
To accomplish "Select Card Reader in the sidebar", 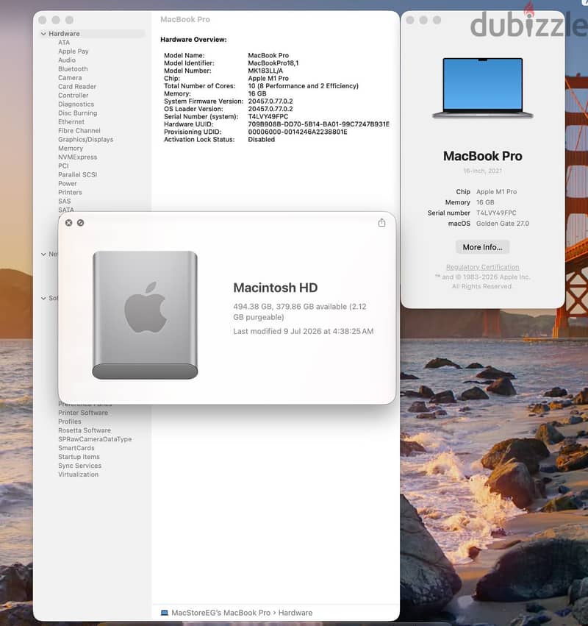I will [77, 87].
